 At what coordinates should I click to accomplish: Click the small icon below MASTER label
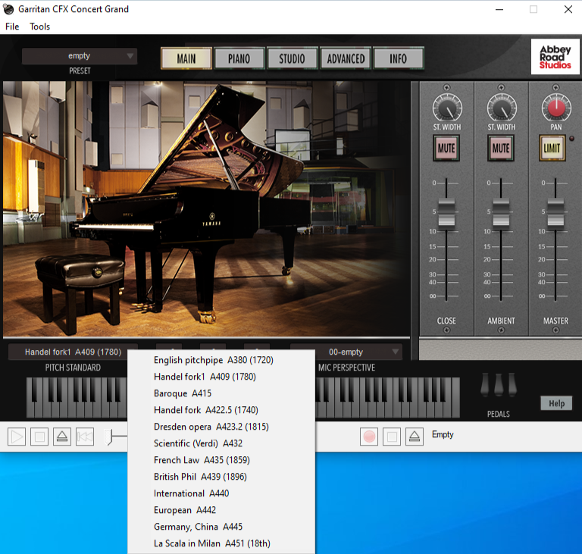pyautogui.click(x=555, y=330)
